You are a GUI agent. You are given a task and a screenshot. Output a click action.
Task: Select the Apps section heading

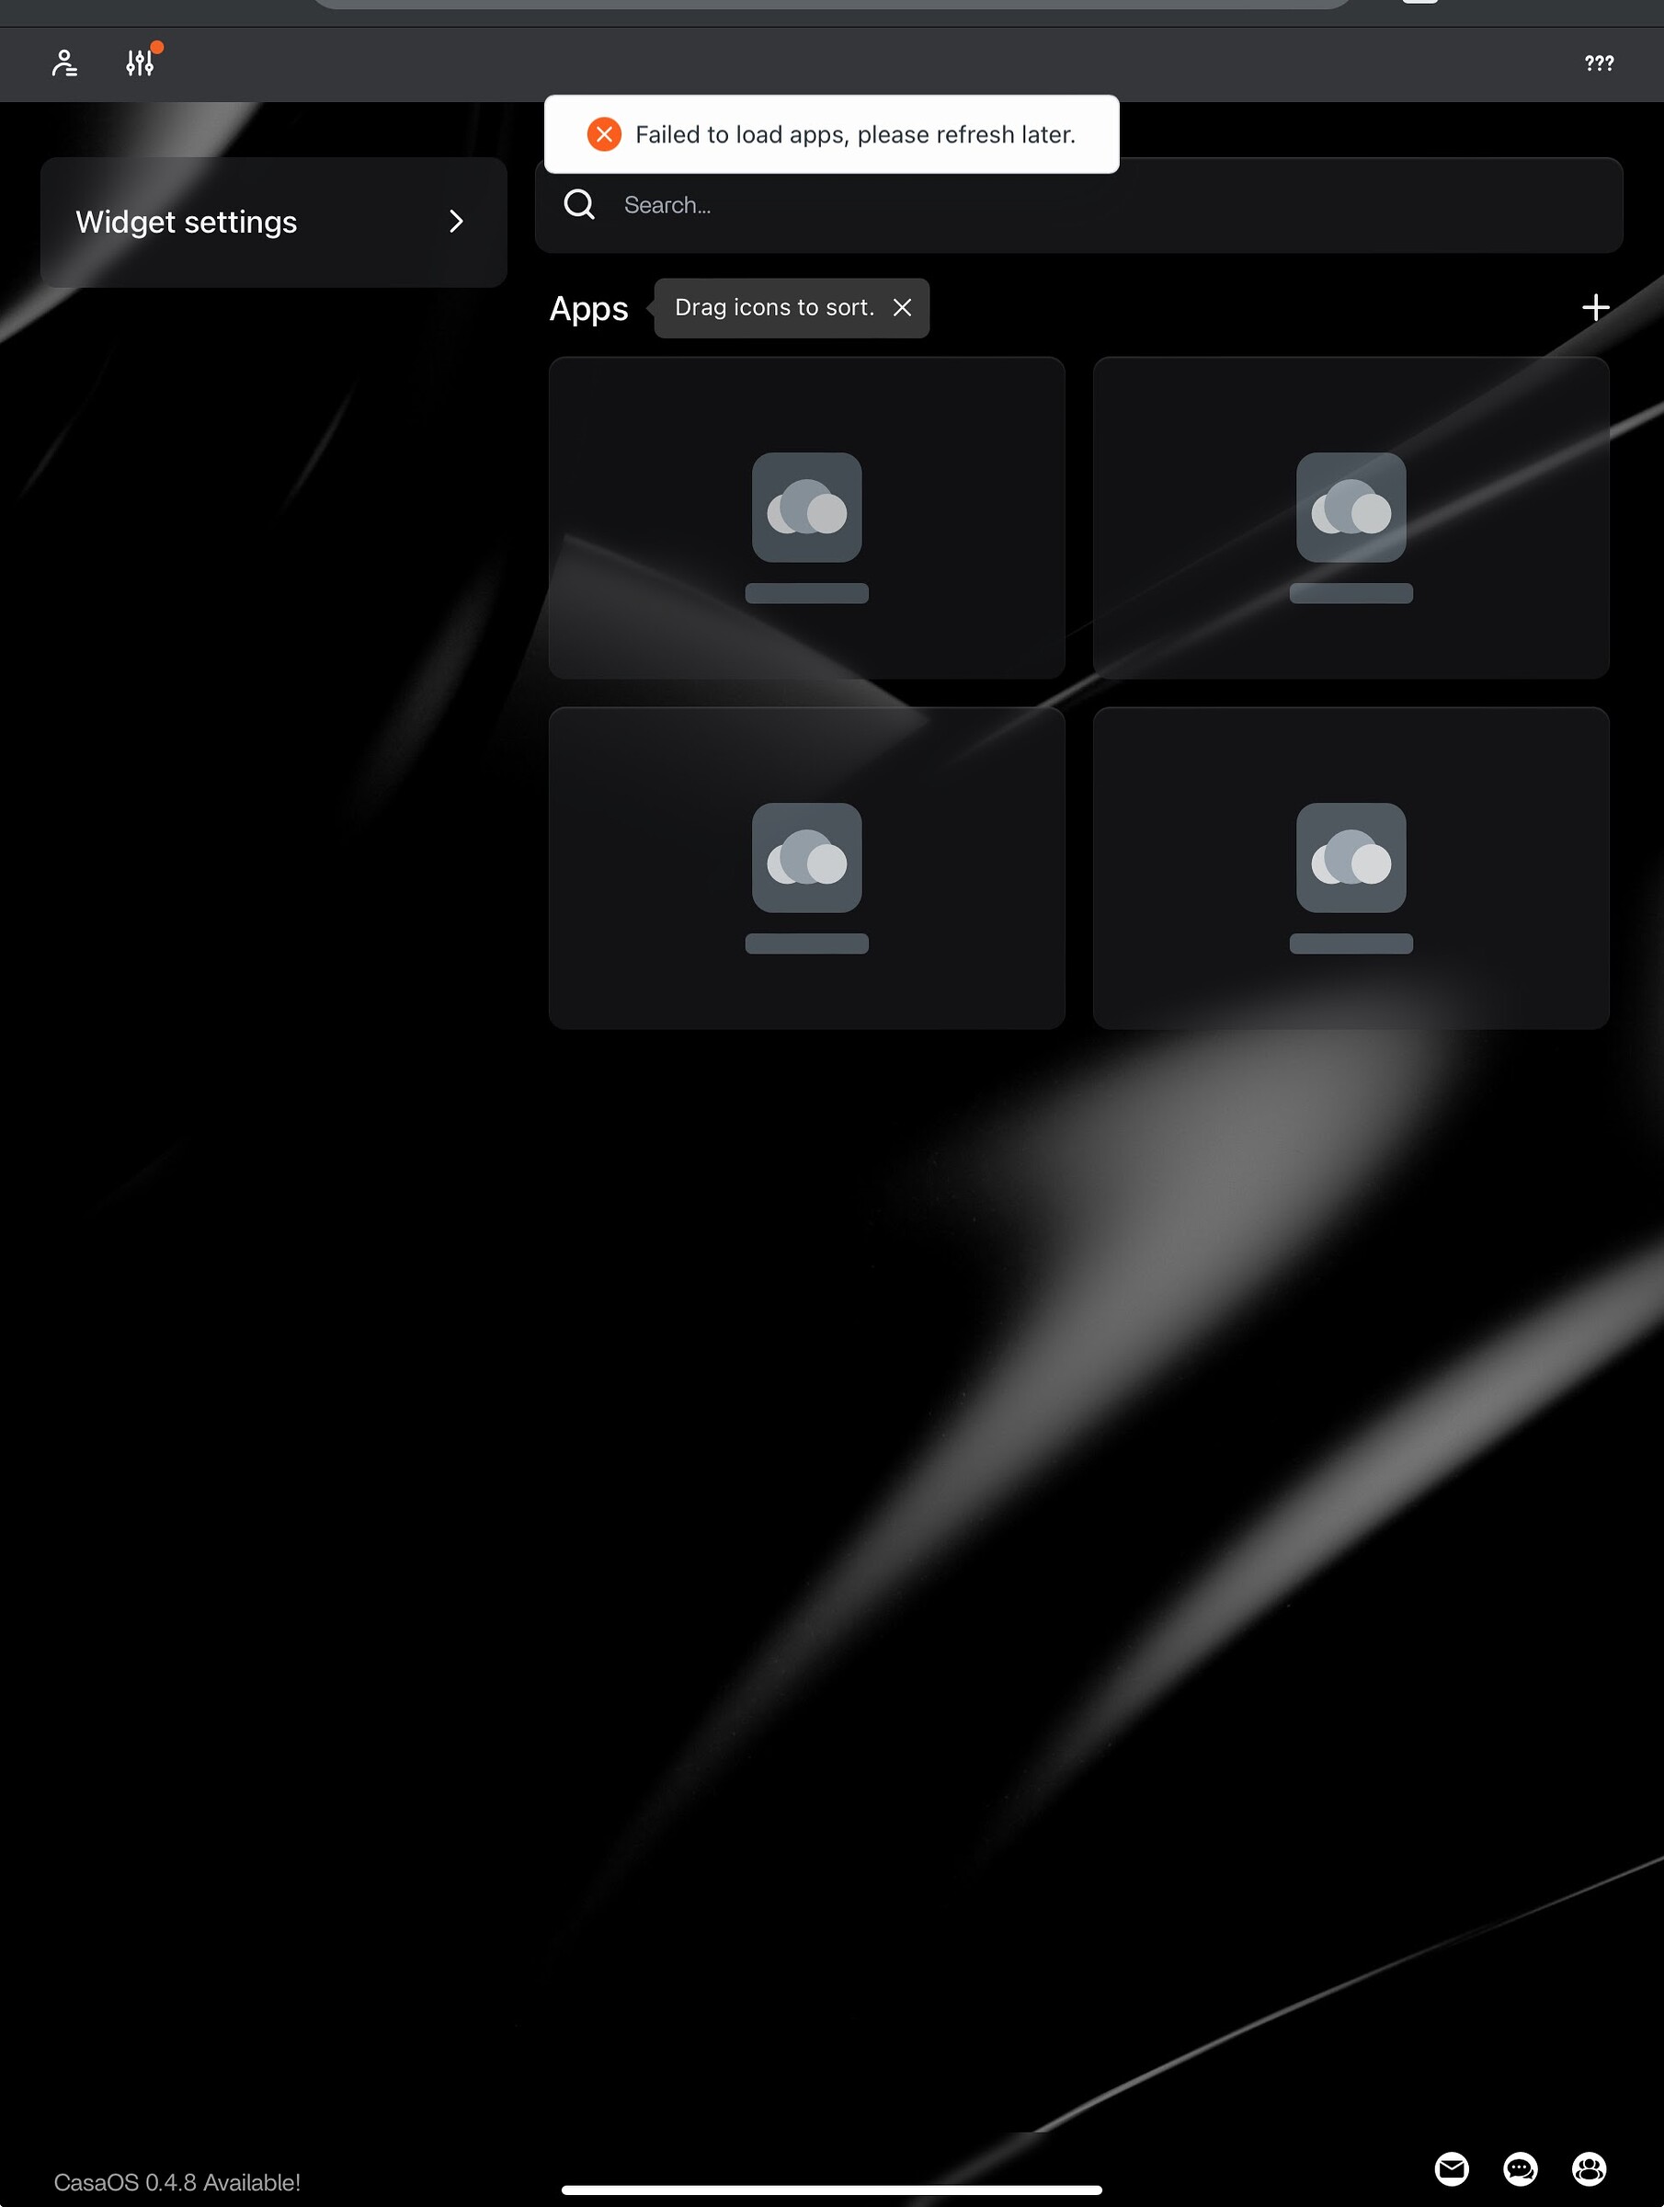pos(587,307)
